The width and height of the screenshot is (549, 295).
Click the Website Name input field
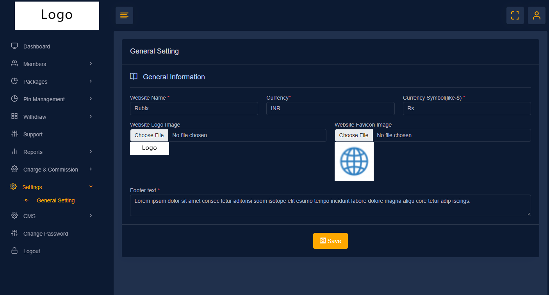194,108
